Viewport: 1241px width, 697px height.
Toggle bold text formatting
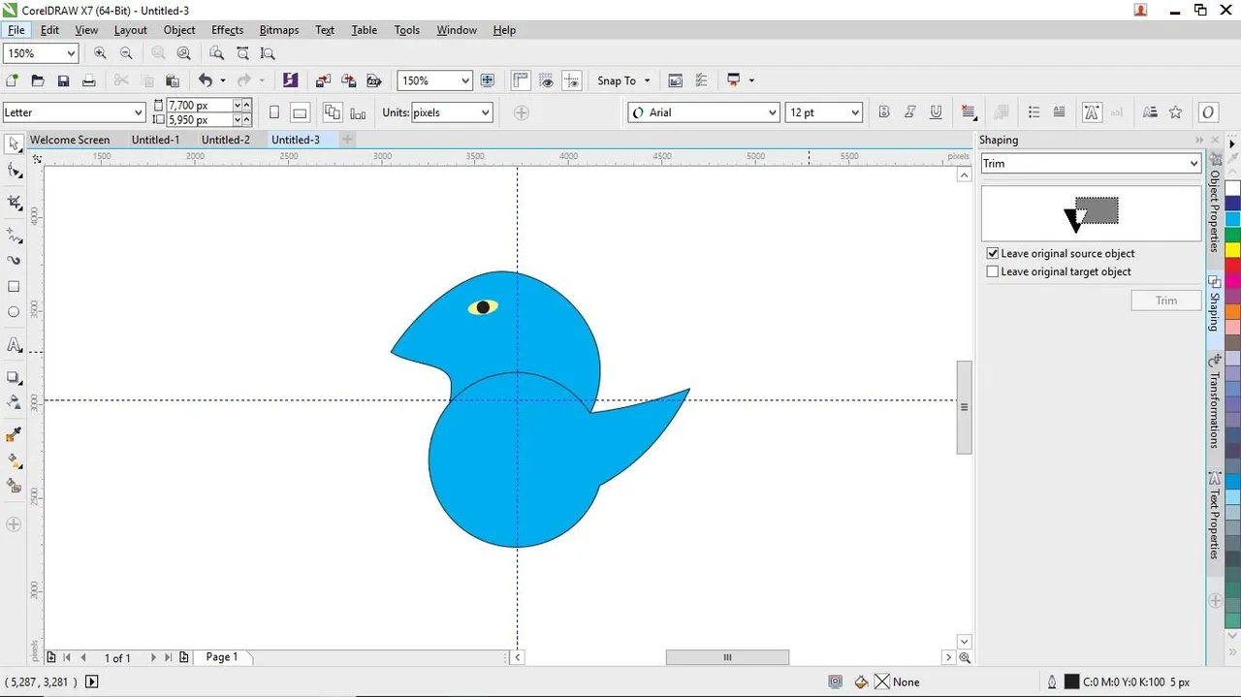click(883, 112)
